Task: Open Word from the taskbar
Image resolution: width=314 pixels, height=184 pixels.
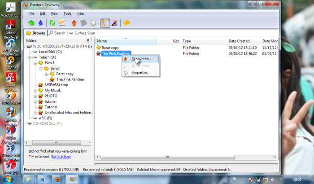Action: 43,180
